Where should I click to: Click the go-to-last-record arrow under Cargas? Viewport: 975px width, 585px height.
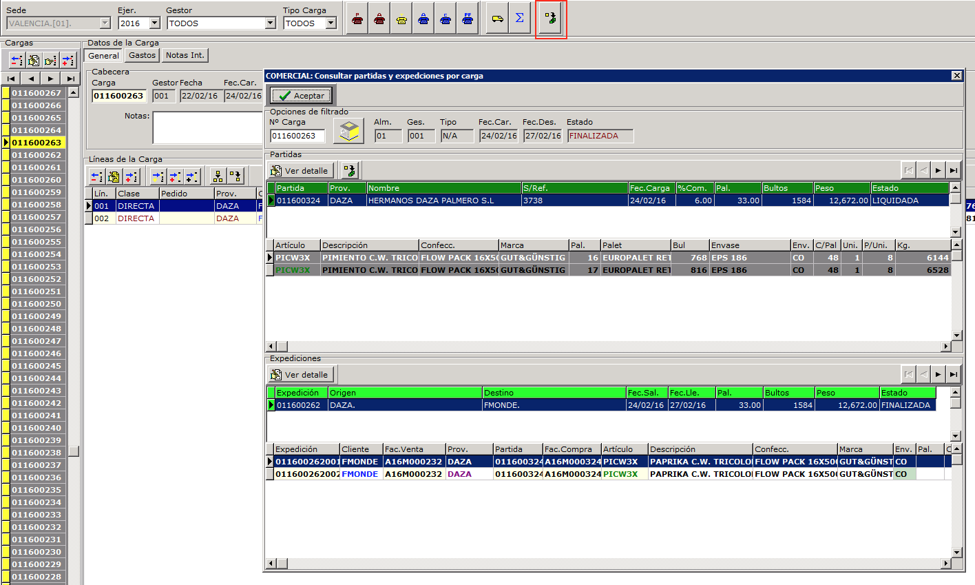pos(71,79)
